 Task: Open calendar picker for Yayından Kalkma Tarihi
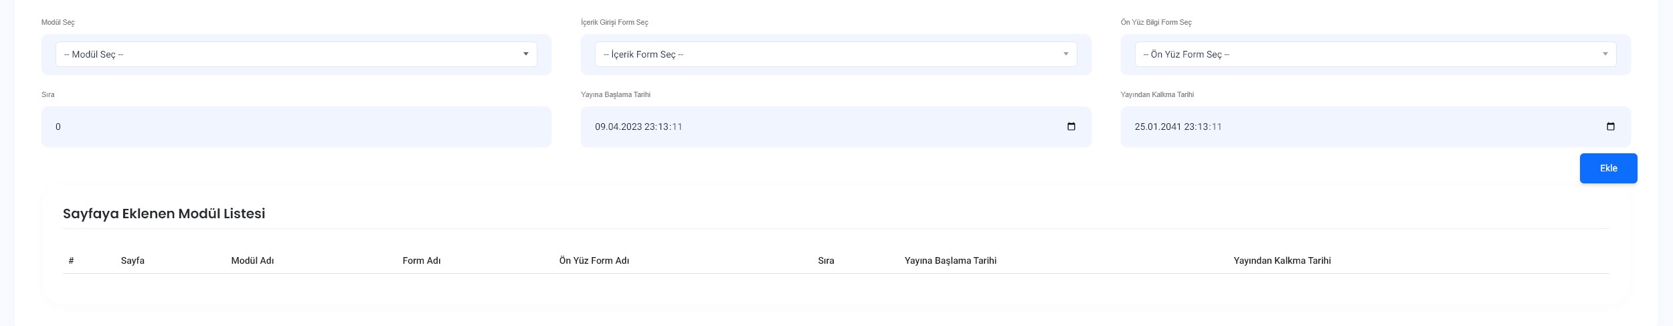tap(1610, 127)
